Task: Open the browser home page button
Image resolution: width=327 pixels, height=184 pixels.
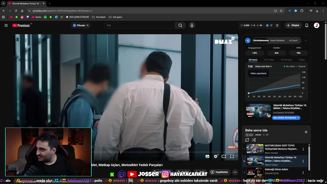Action: (22, 11)
